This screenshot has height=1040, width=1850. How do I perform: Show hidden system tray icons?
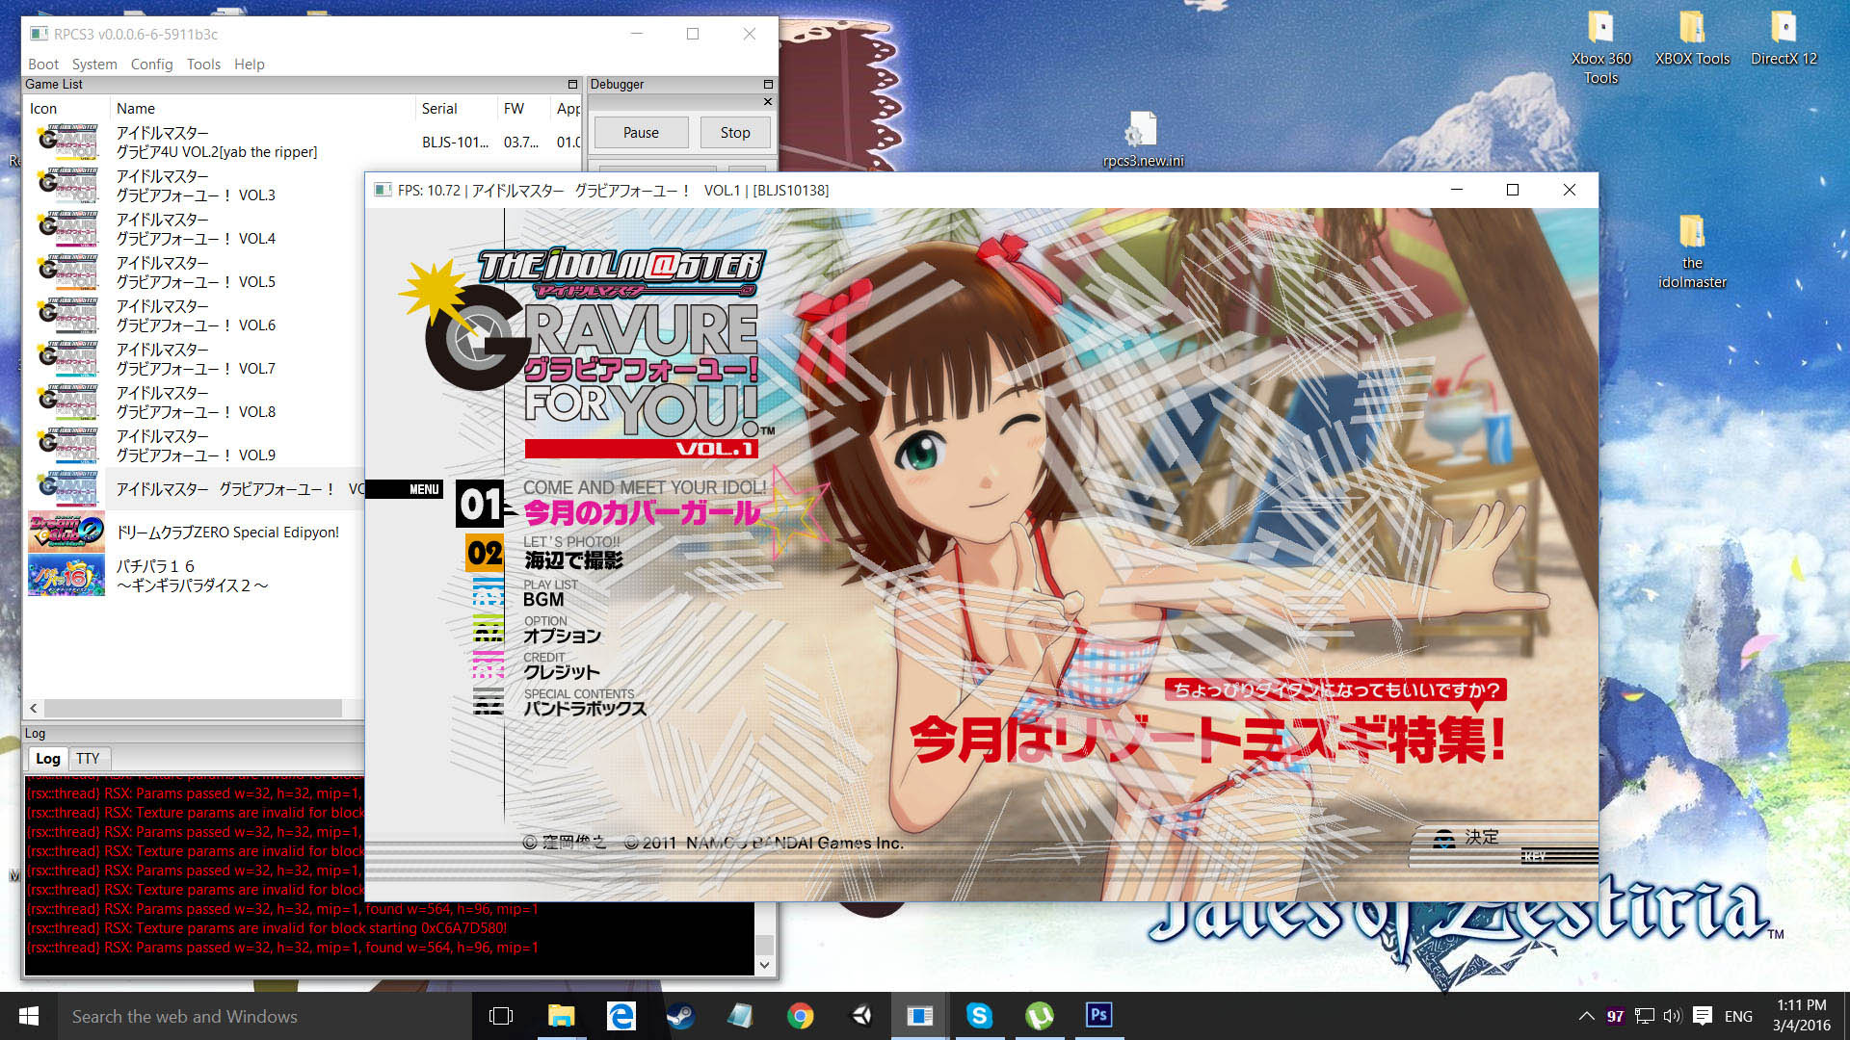tap(1586, 1016)
